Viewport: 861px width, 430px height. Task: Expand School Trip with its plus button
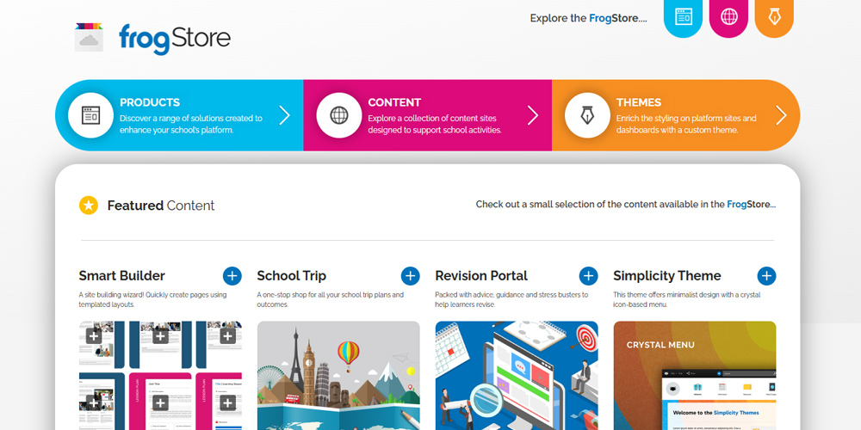(411, 275)
